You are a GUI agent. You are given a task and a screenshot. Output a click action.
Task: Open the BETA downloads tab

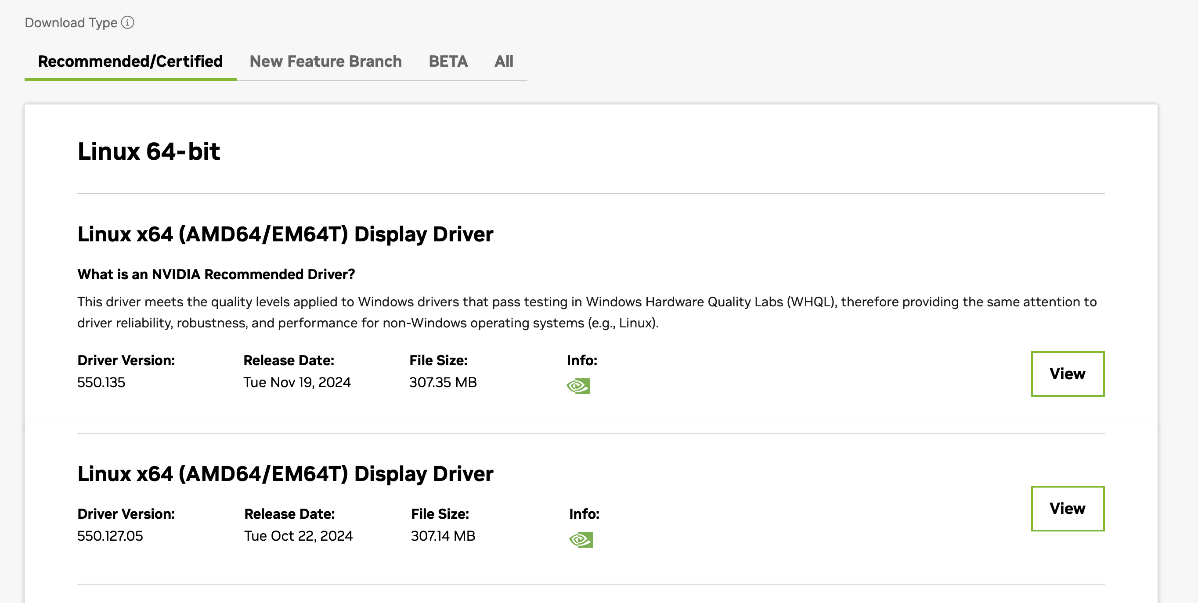(448, 61)
